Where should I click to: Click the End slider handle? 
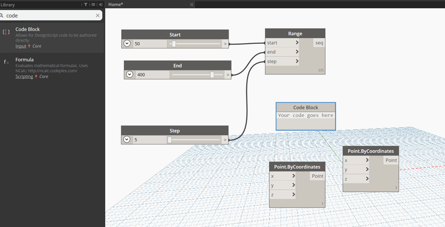[x=212, y=74]
